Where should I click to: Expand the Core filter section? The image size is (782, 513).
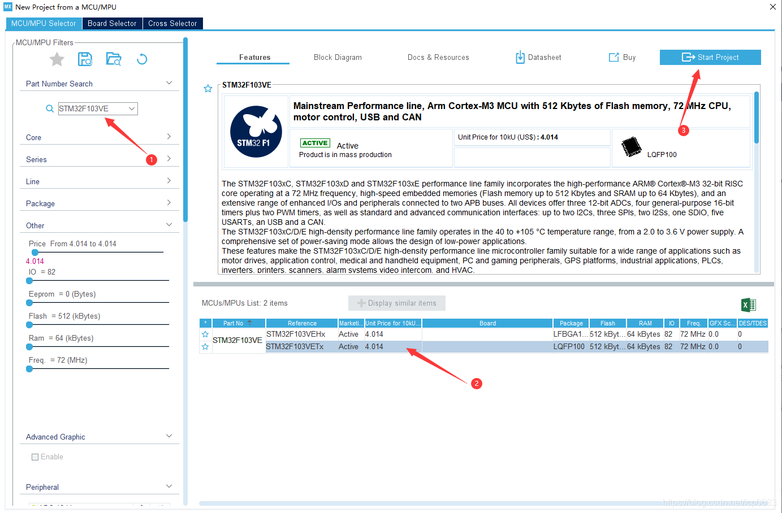(169, 137)
